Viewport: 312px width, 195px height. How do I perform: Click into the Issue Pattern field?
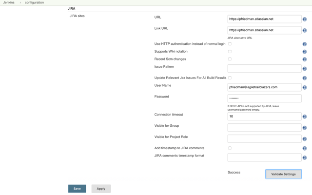[x=264, y=68]
